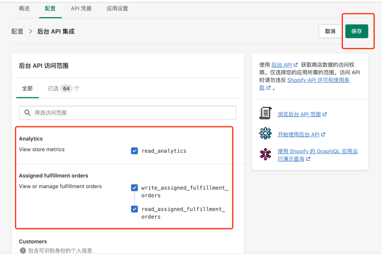Click the external-link icon after Shopify API 许可和使用条款
Screen dimensions: 382x254
point(269,88)
